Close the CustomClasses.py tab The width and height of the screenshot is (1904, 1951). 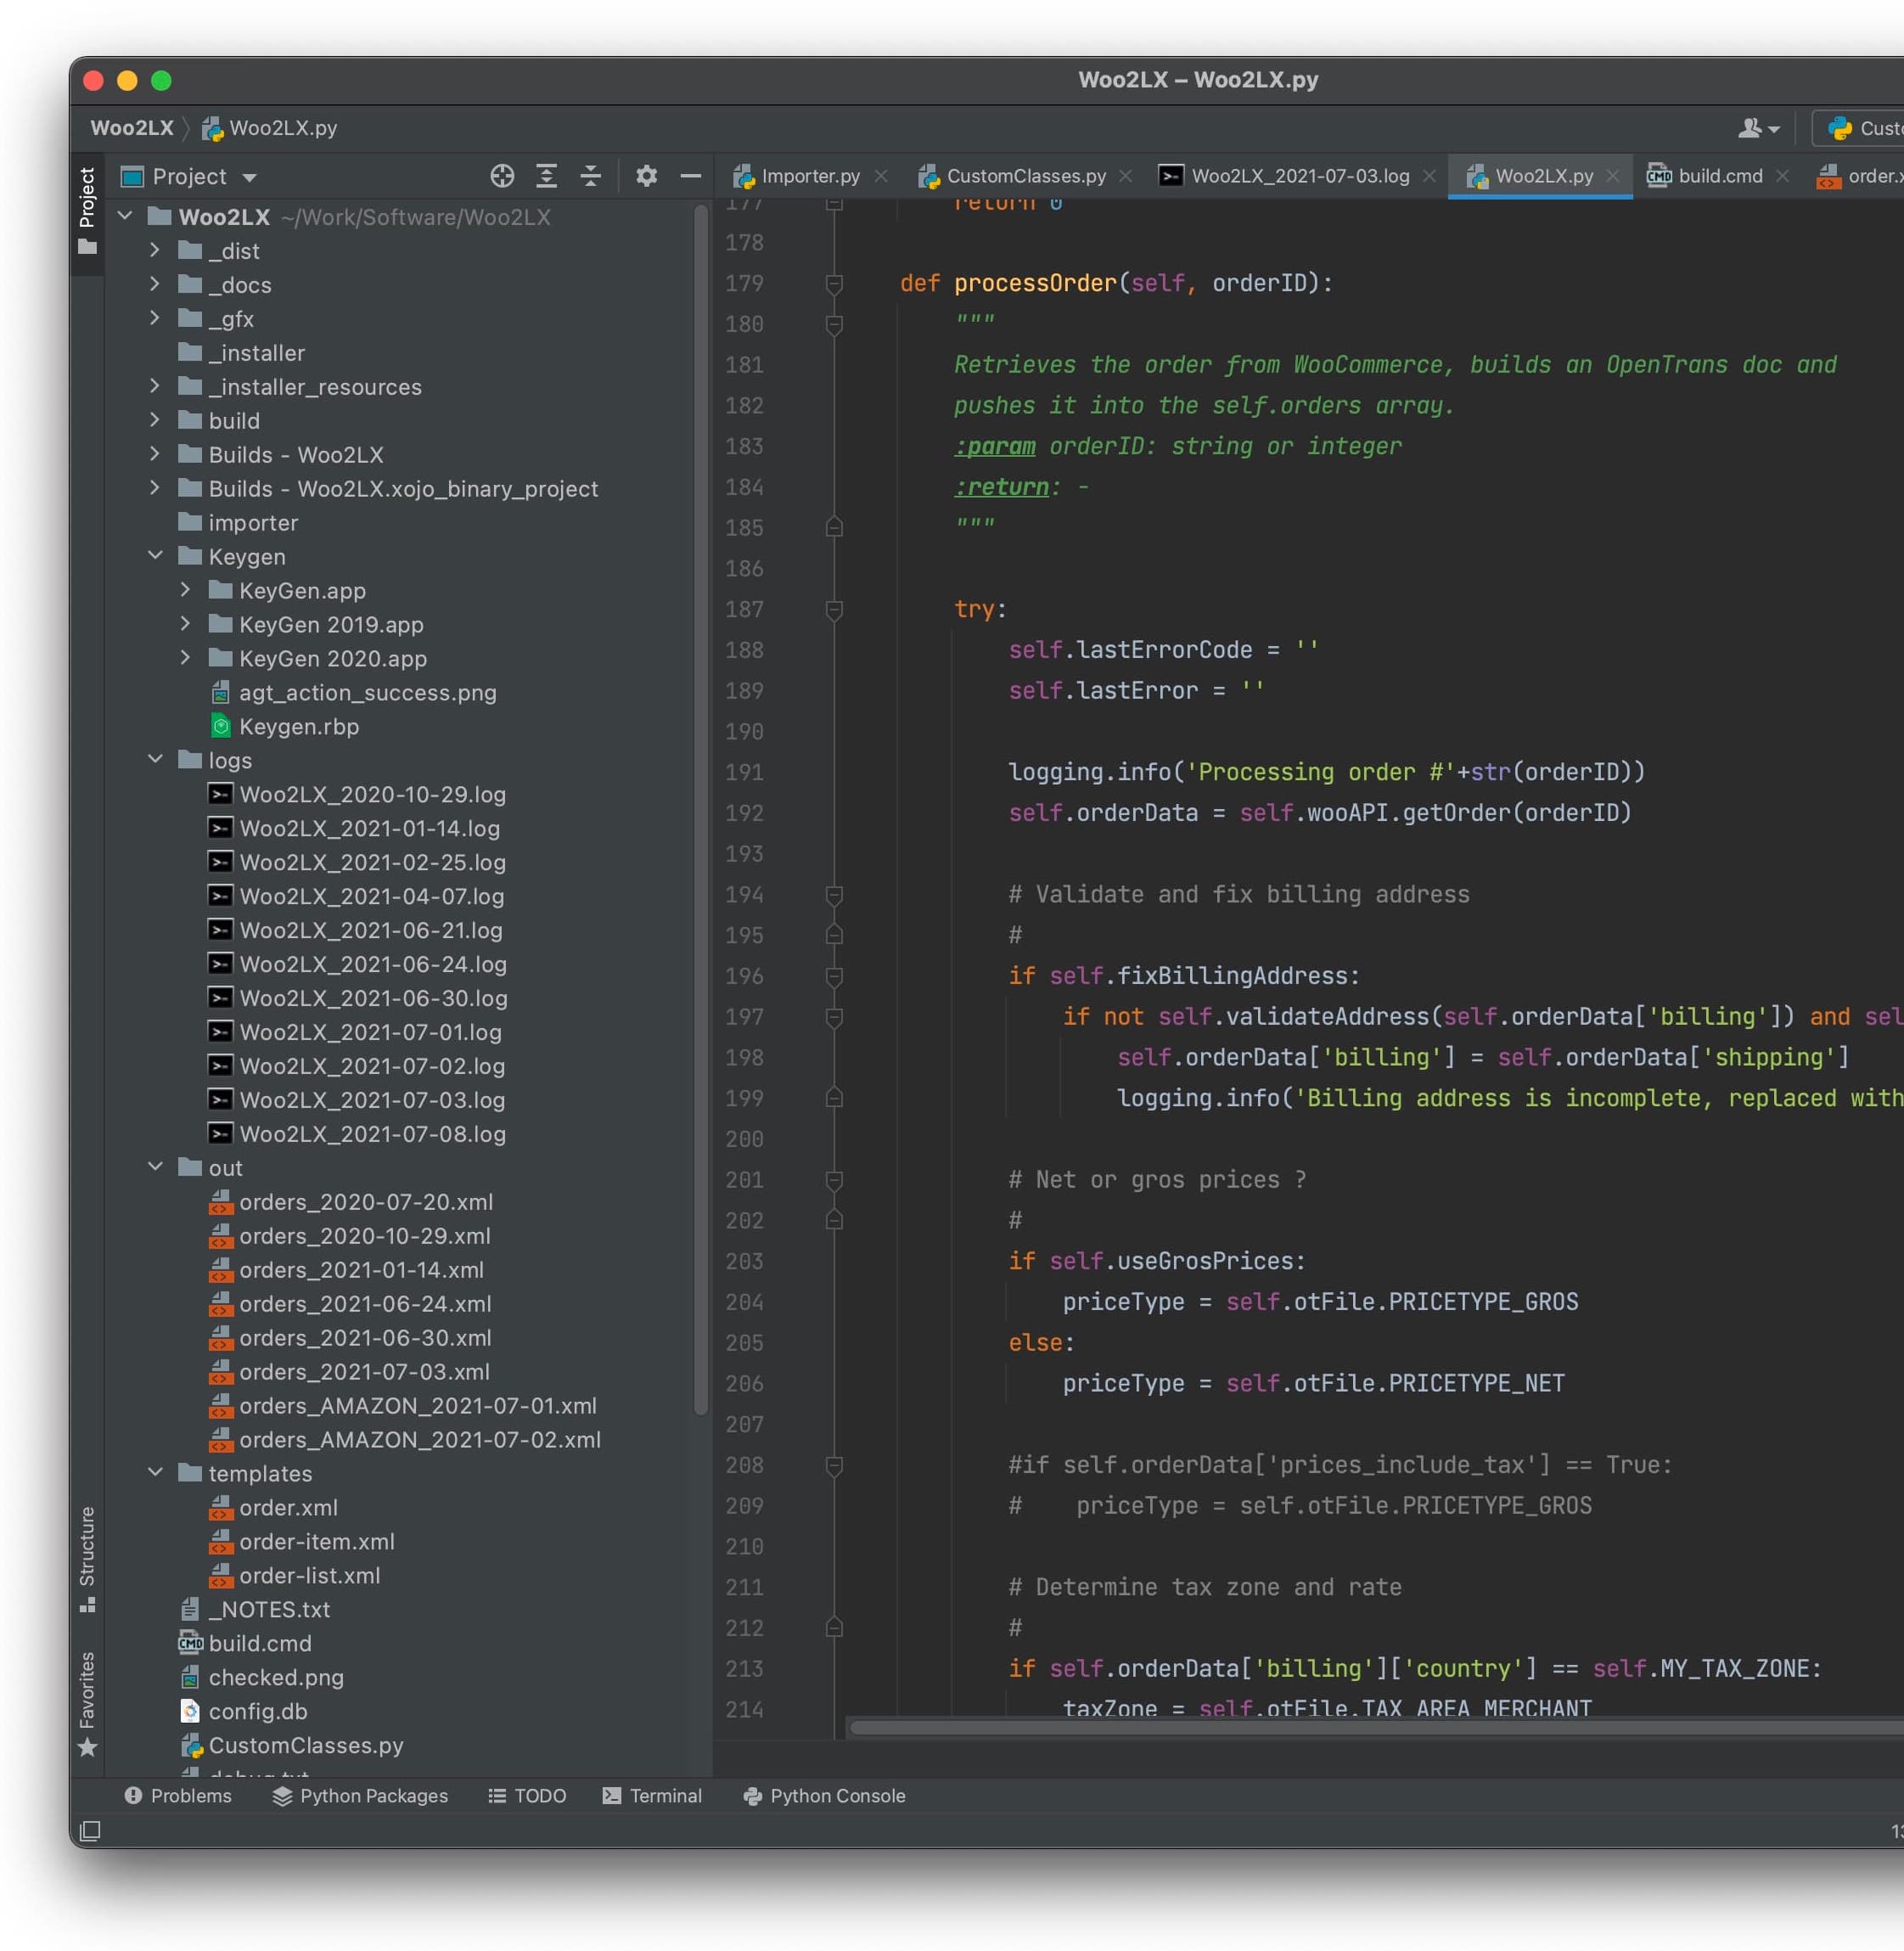click(x=1126, y=176)
